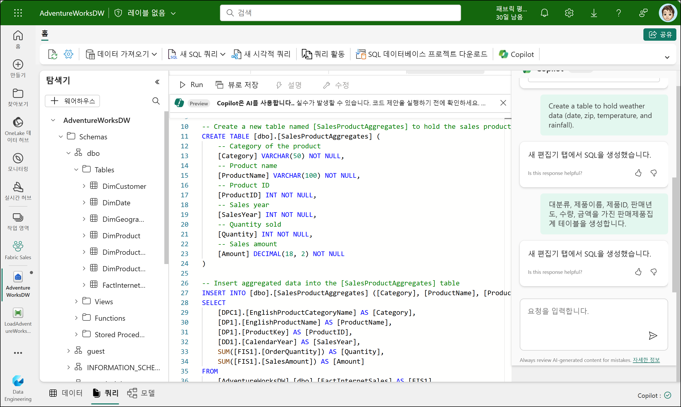
Task: Search in the explorer pane
Action: pos(156,101)
